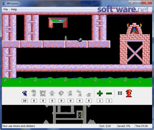The image size is (154, 130).
Task: Click the brick exit doorway with torches
Action: point(134,29)
